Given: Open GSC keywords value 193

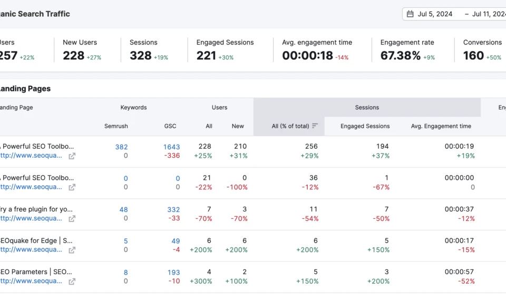Looking at the screenshot, I should [x=173, y=272].
